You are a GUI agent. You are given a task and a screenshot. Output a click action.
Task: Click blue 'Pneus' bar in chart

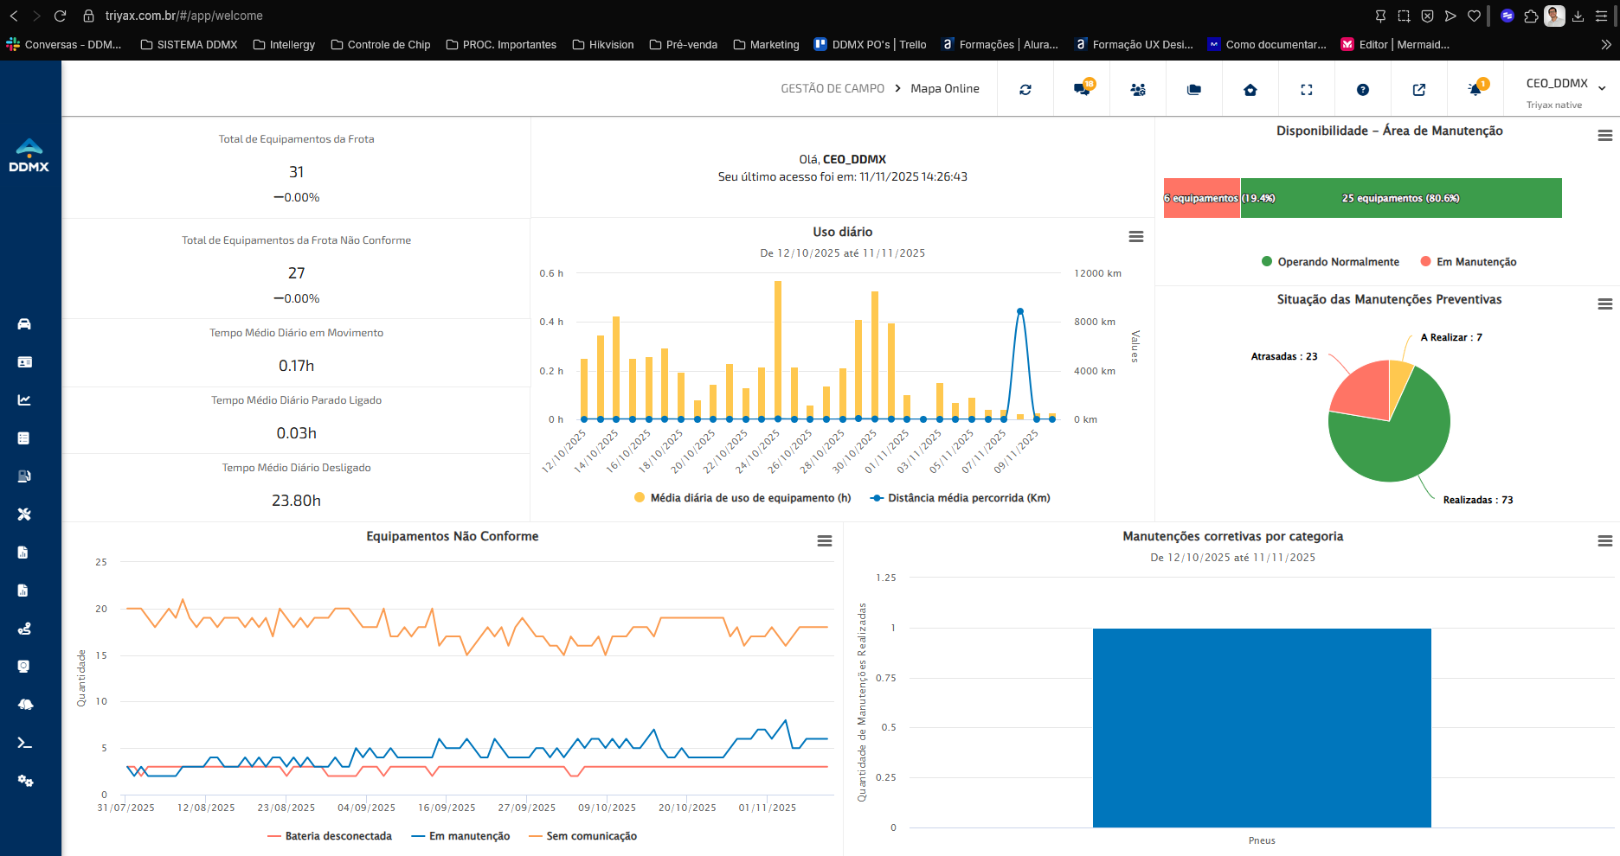1262,728
